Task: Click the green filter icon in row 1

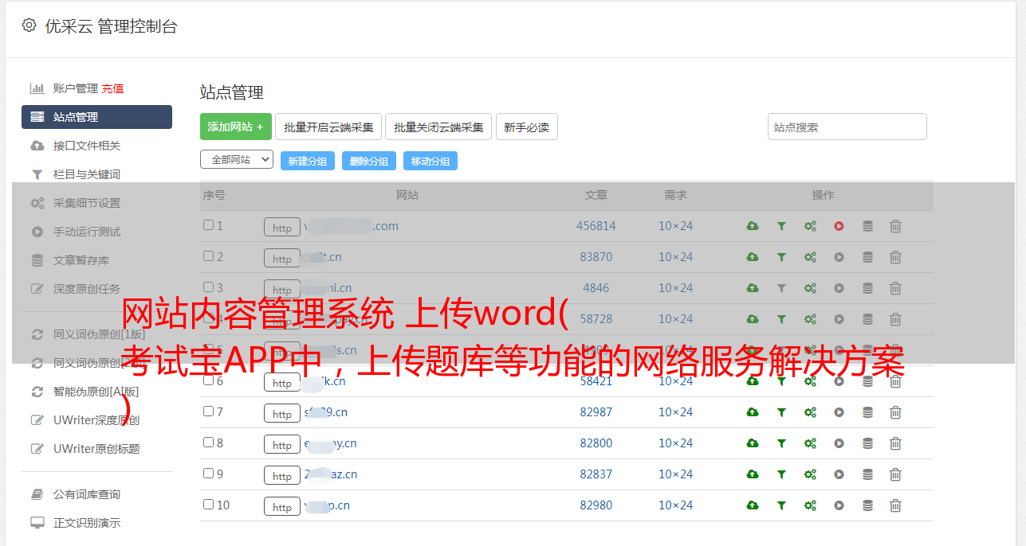Action: pos(781,226)
